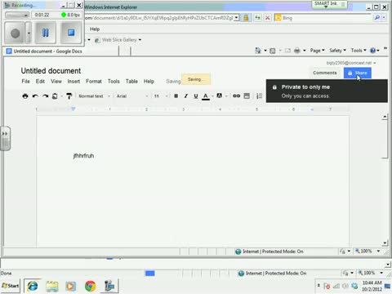Screen dimensions: 392x294
Task: Toggle underline formatting
Action: click(x=196, y=96)
